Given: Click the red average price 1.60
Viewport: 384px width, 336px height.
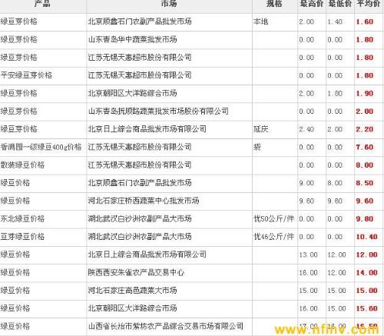Looking at the screenshot, I should [x=365, y=22].
